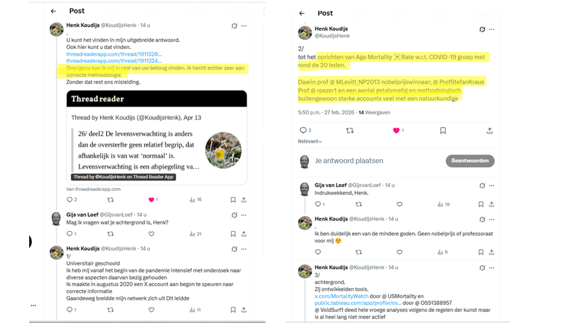
Task: Click the back arrow in the right Post header
Action: pos(302,14)
